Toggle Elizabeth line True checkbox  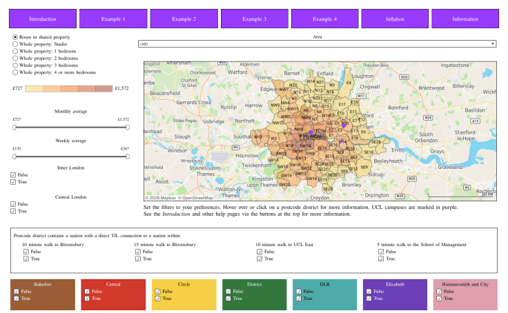click(x=369, y=299)
